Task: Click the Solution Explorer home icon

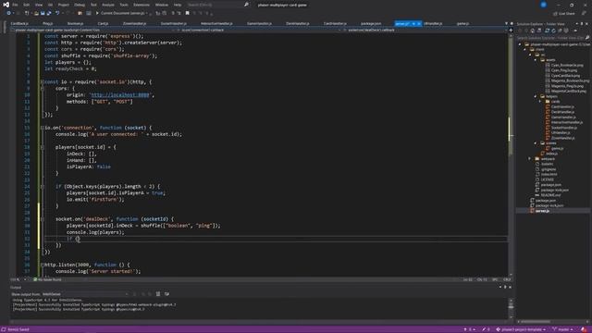Action: tap(533, 31)
